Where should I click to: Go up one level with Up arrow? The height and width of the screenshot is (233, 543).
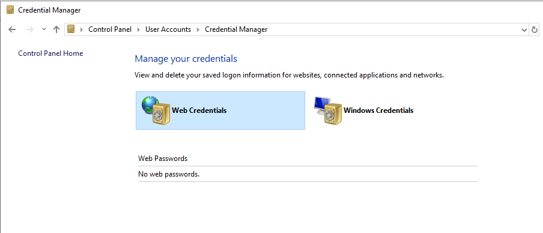coord(56,29)
